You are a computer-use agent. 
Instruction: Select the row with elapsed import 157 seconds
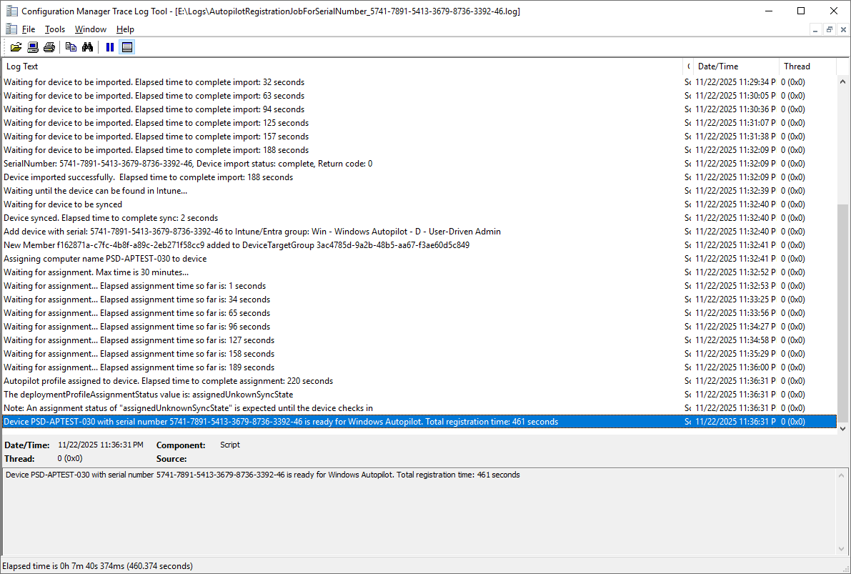point(419,137)
